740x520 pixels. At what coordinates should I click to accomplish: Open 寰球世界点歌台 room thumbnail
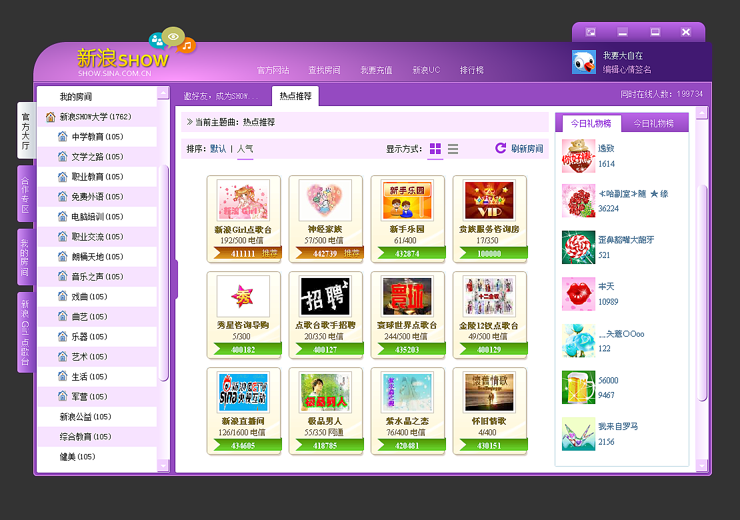point(407,297)
